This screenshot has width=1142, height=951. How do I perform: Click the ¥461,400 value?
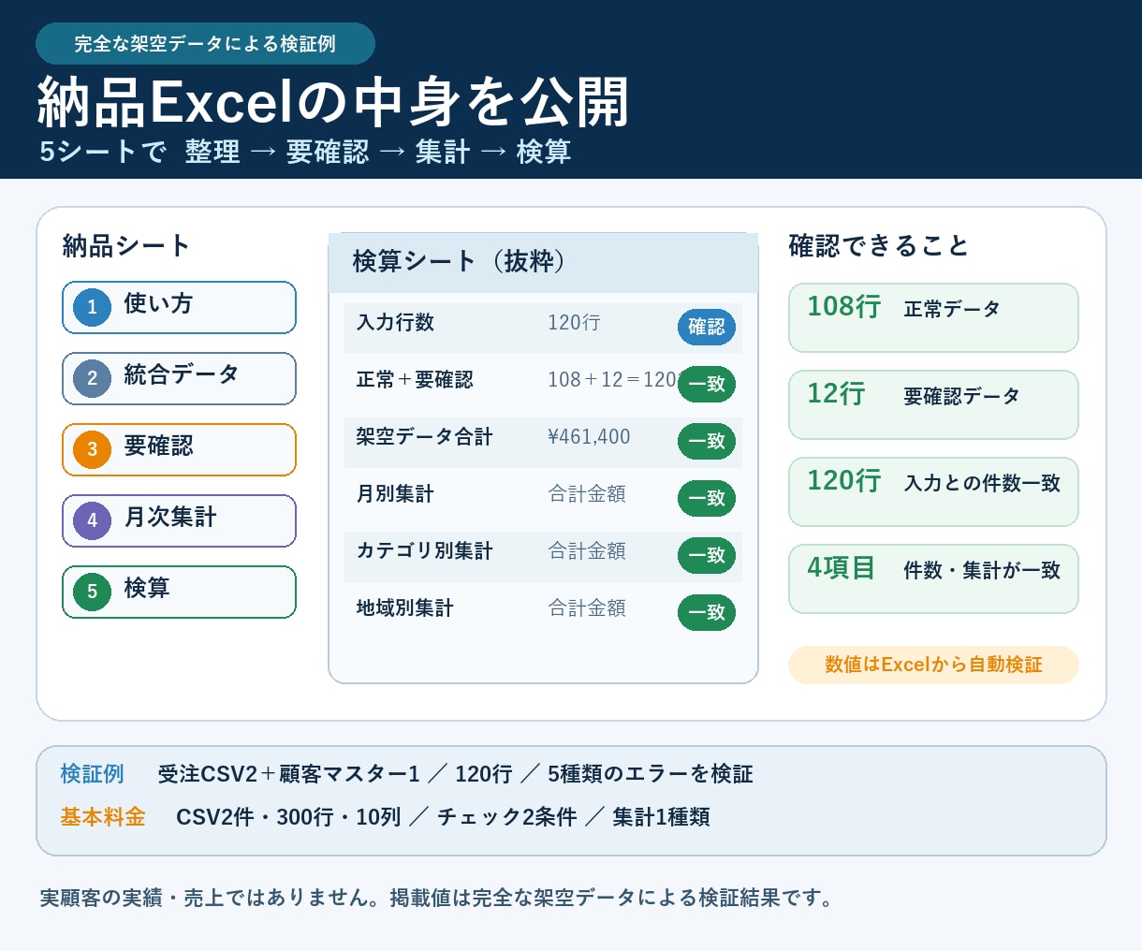[589, 436]
